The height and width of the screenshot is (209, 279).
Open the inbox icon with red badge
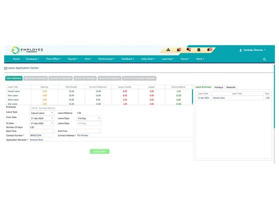click(179, 50)
